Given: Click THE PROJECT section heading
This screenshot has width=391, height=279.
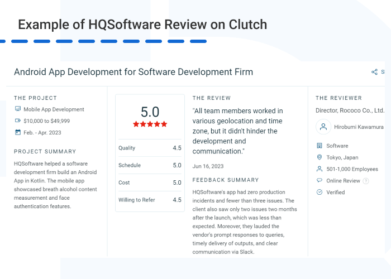Looking at the screenshot, I should (35, 98).
